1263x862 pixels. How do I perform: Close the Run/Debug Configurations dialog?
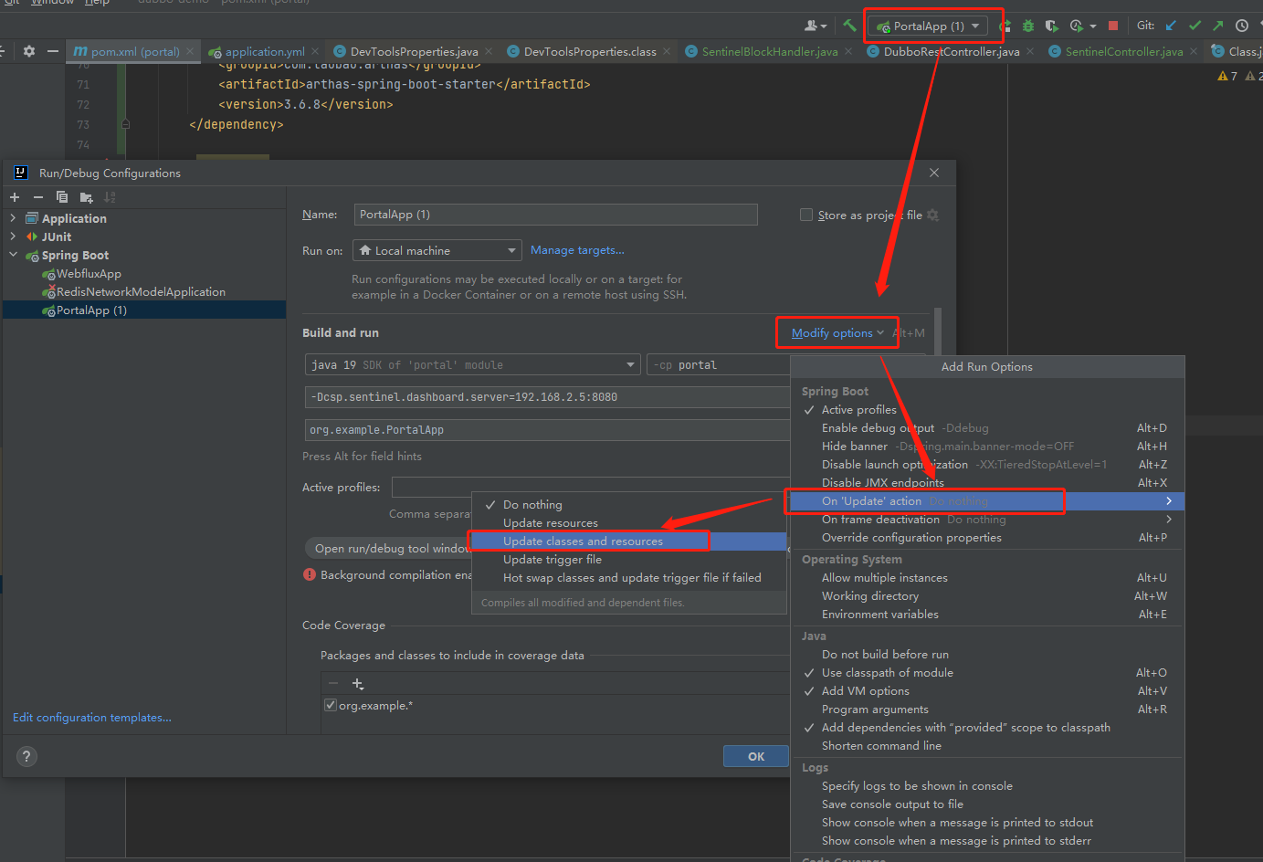tap(934, 173)
